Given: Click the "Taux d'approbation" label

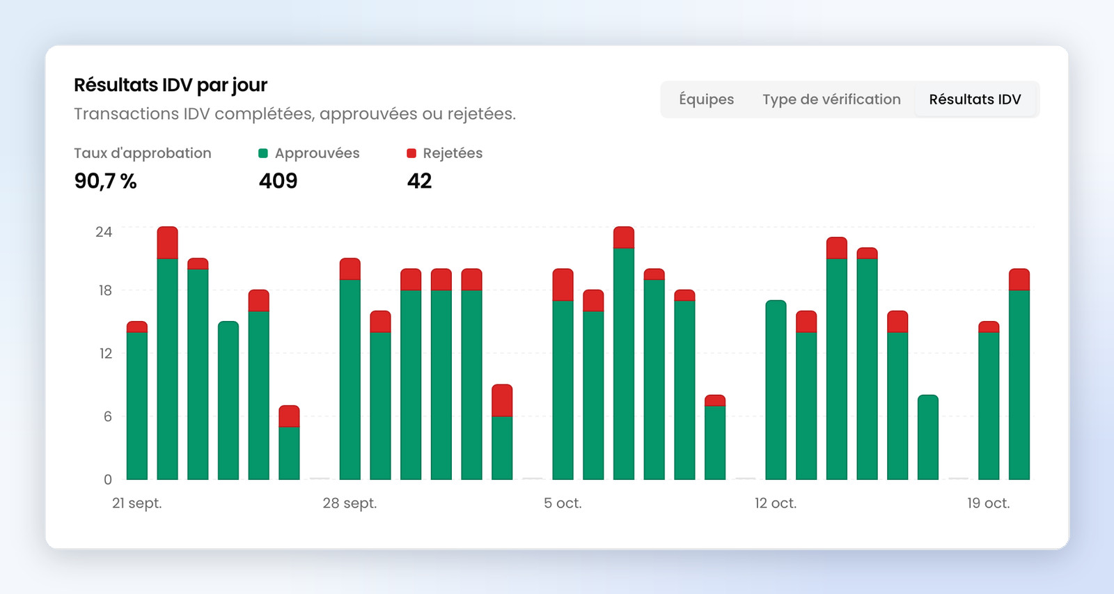Looking at the screenshot, I should point(143,153).
